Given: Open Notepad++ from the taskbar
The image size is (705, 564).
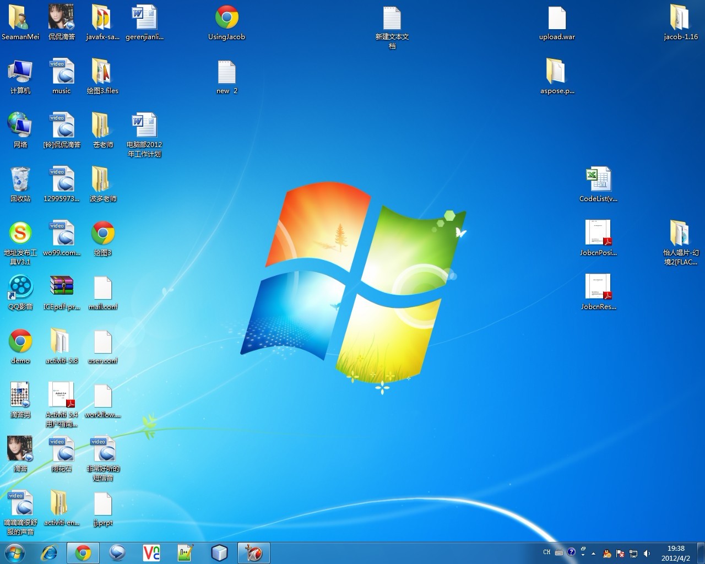Looking at the screenshot, I should [185, 553].
